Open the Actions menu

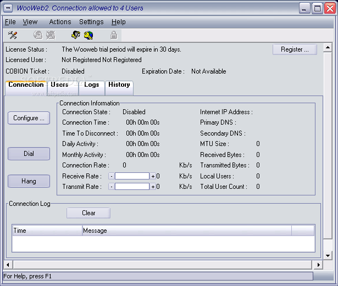tap(60, 22)
